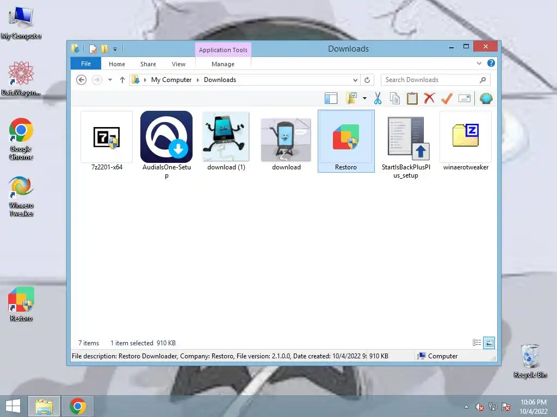Open the View ribbon tab
The height and width of the screenshot is (417, 557).
point(178,64)
